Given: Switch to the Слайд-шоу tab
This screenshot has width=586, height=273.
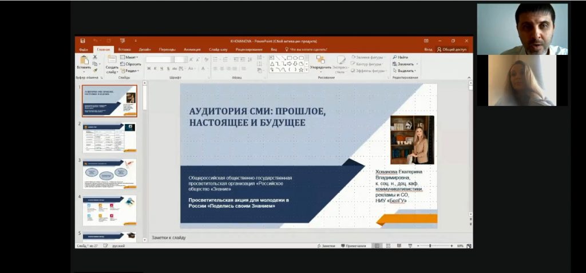Looking at the screenshot, I should tap(218, 49).
